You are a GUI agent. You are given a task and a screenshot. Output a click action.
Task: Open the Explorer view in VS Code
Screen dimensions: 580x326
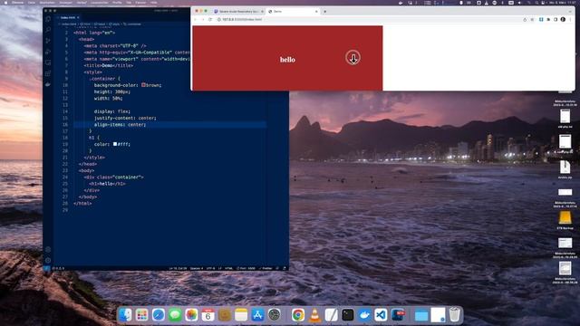click(x=48, y=19)
